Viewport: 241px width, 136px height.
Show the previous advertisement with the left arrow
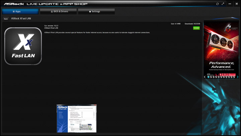(x=205, y=77)
